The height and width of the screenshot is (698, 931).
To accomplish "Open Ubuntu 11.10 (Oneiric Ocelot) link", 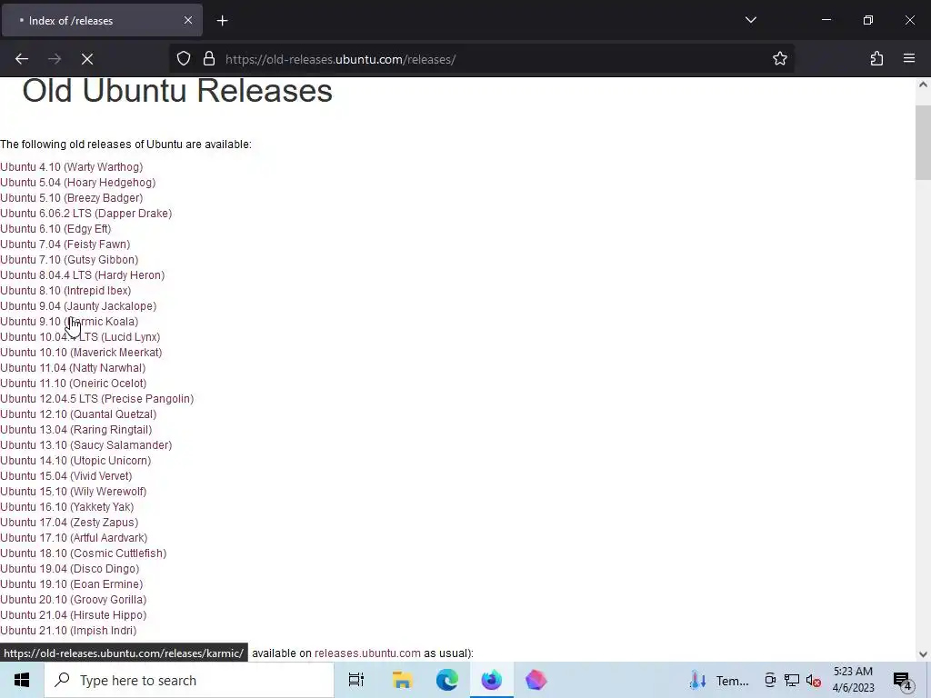I will [73, 383].
